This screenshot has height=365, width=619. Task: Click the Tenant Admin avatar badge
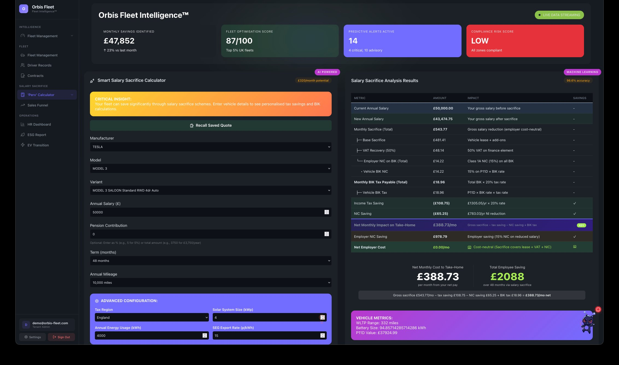[26, 325]
